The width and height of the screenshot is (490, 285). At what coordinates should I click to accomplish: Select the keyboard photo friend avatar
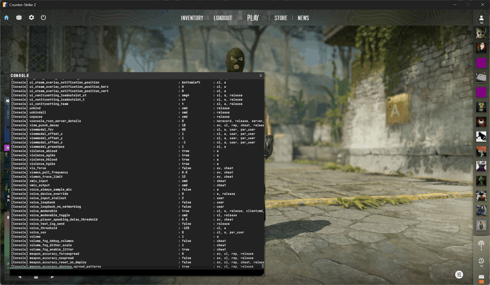tap(481, 77)
